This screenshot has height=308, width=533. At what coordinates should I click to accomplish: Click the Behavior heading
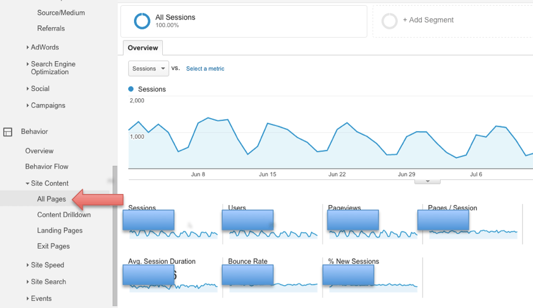point(34,132)
